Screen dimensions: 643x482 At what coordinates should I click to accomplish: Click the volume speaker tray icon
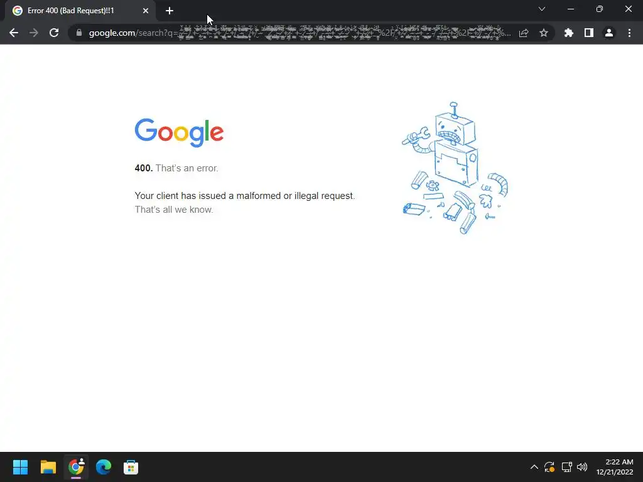tap(582, 467)
